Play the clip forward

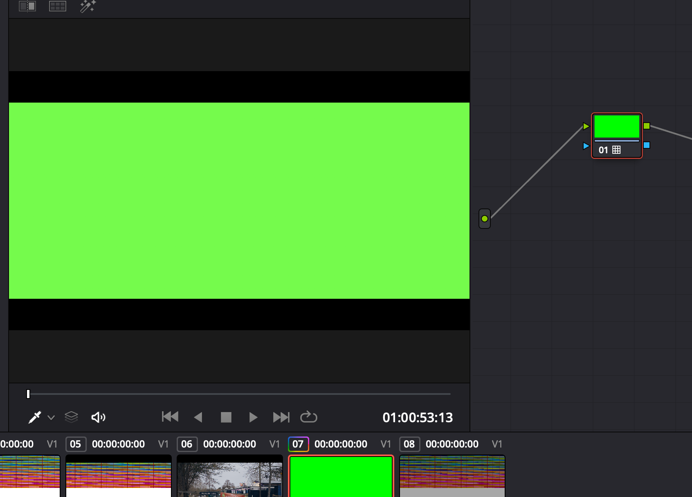253,417
